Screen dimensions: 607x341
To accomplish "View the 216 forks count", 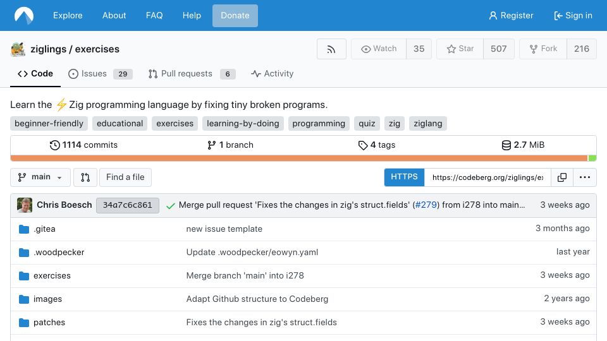I will pos(582,49).
